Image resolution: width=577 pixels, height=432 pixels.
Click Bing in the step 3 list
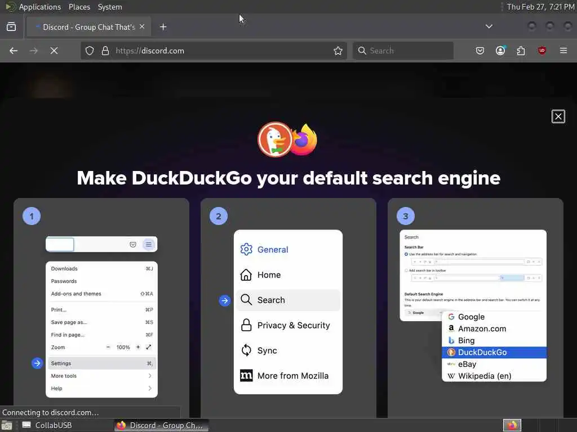pyautogui.click(x=494, y=340)
